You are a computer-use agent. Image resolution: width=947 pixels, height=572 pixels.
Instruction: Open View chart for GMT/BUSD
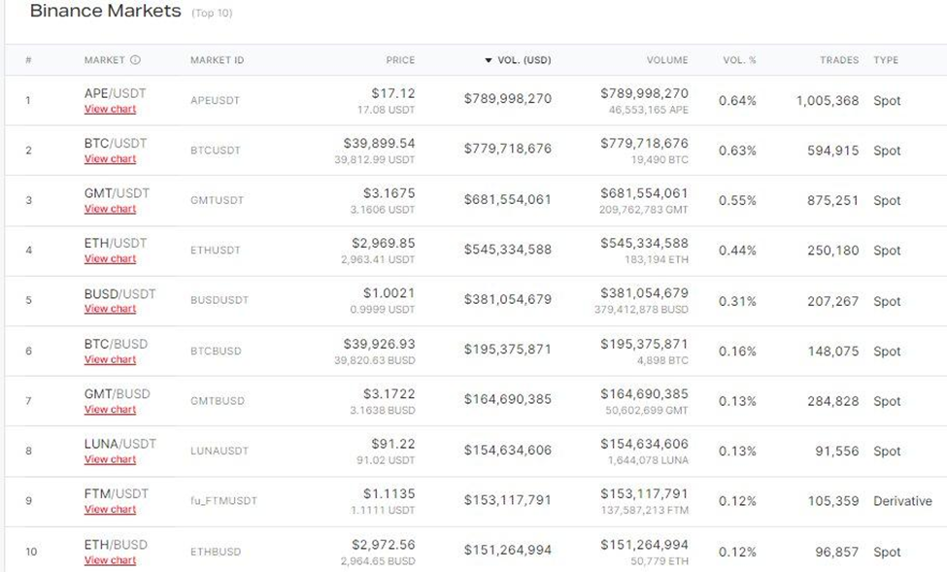pos(110,410)
